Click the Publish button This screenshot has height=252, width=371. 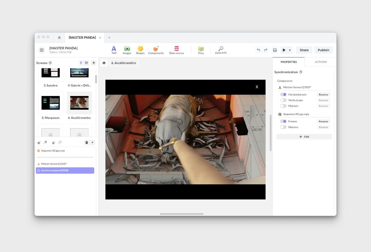tap(323, 50)
